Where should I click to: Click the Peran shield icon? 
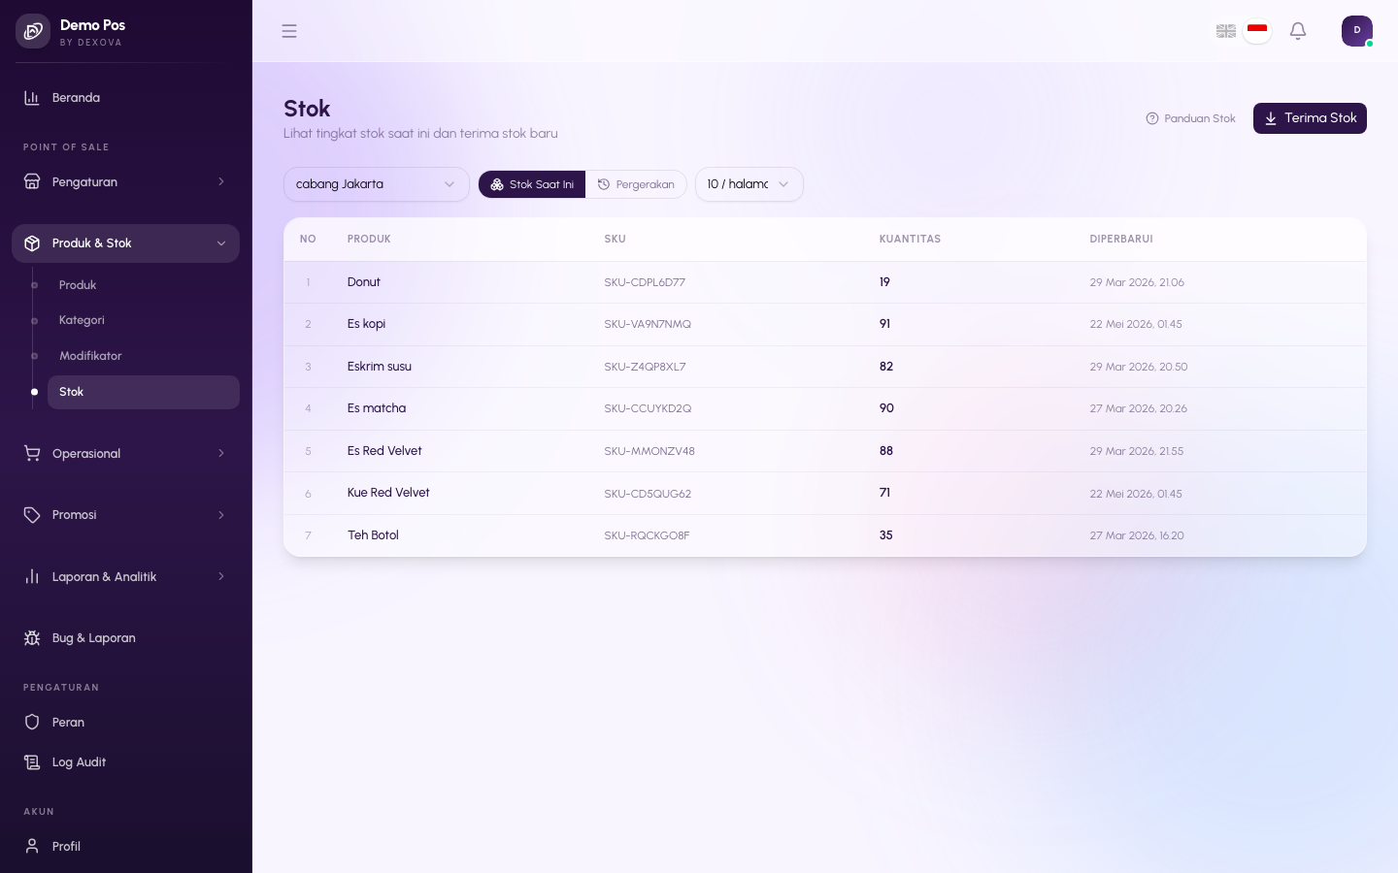pyautogui.click(x=32, y=722)
